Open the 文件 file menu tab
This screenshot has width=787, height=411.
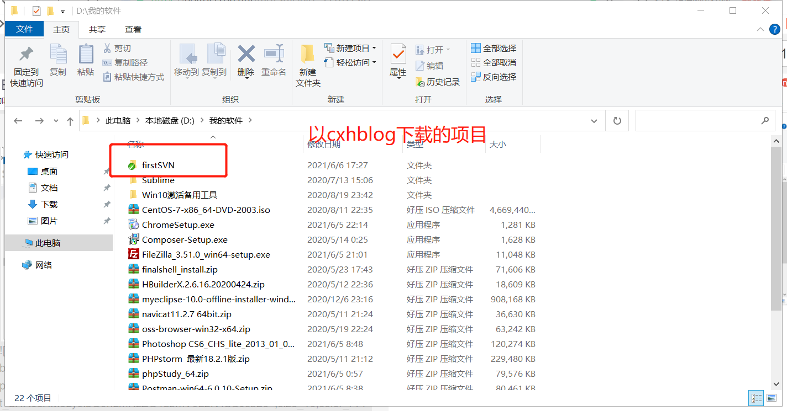pos(24,29)
